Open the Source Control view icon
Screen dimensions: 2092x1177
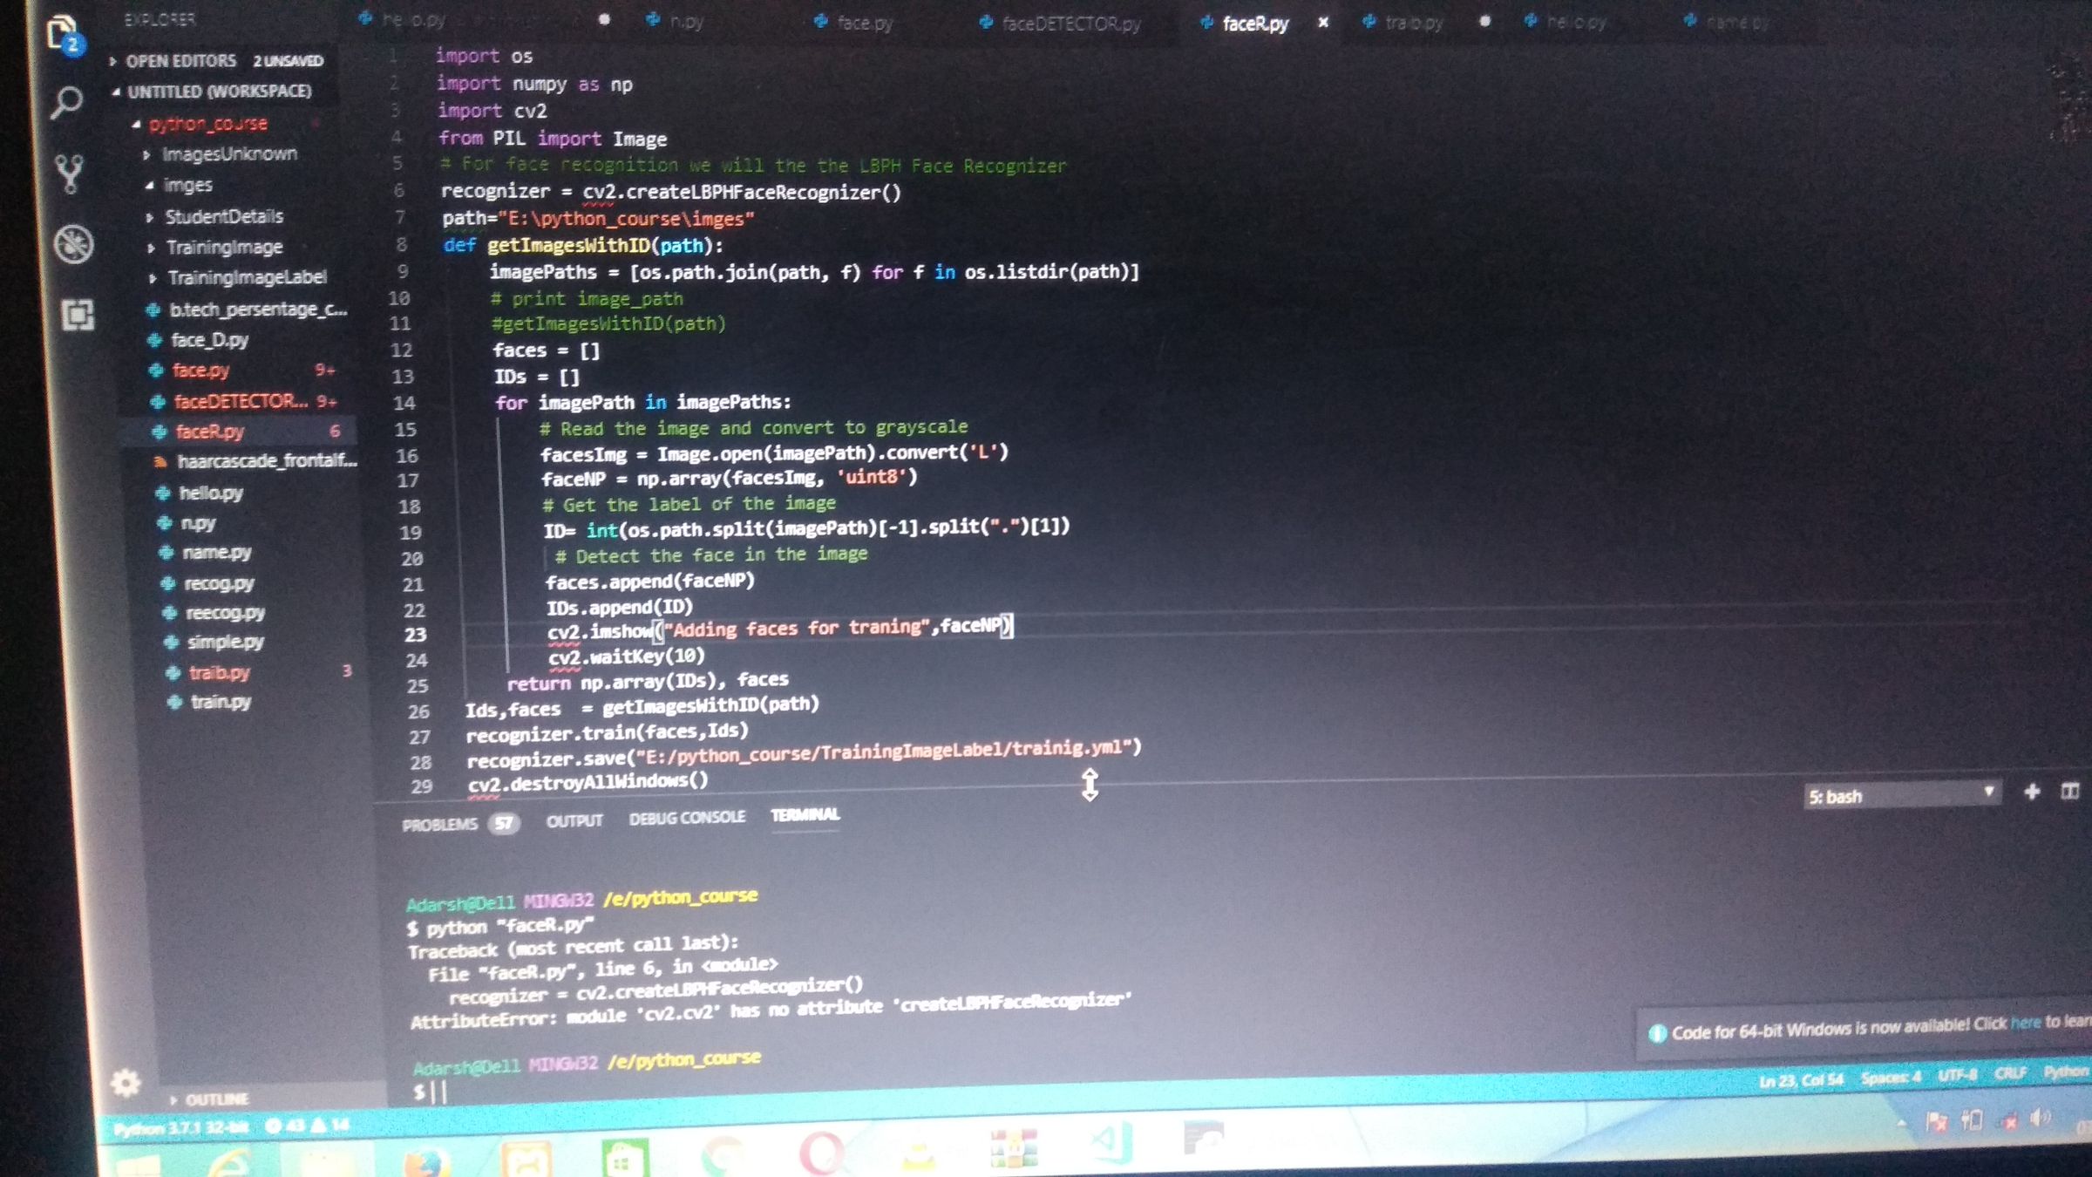70,173
